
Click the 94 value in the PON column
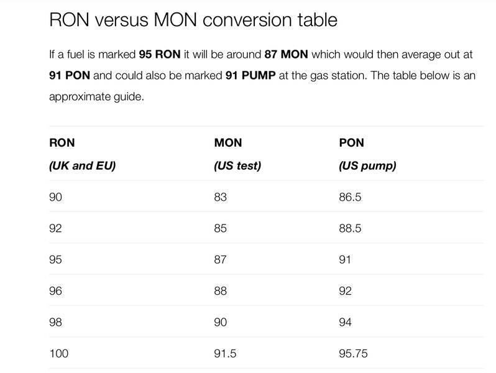[345, 322]
